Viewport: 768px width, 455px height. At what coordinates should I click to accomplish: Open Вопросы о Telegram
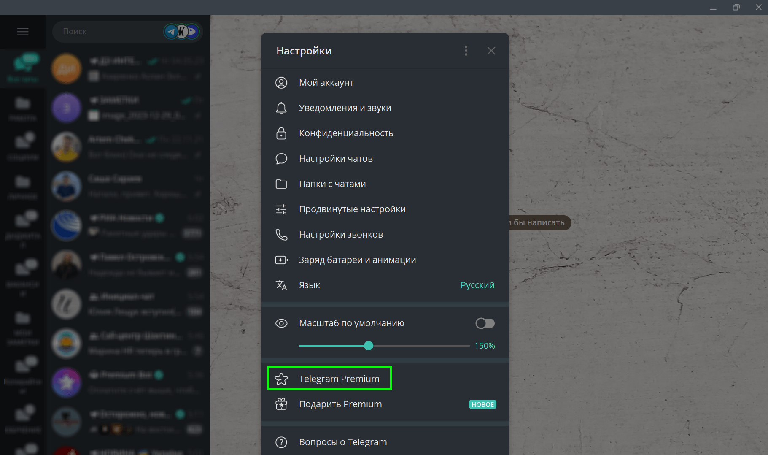pyautogui.click(x=385, y=442)
